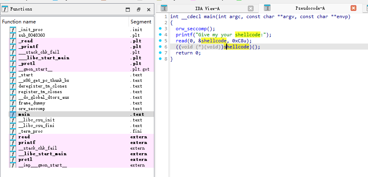This screenshot has height=177, width=368.
Task: Click the Functions panel header icon
Action: (x=5, y=9)
